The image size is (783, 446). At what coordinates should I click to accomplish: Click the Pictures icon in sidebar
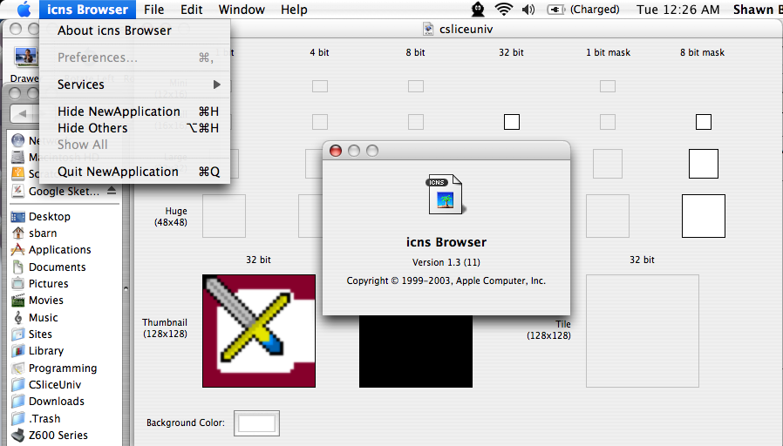tap(18, 283)
